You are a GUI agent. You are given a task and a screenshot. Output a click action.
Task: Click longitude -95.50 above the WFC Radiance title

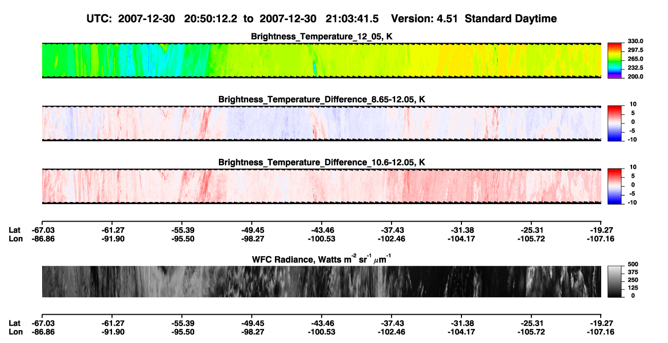coord(183,239)
